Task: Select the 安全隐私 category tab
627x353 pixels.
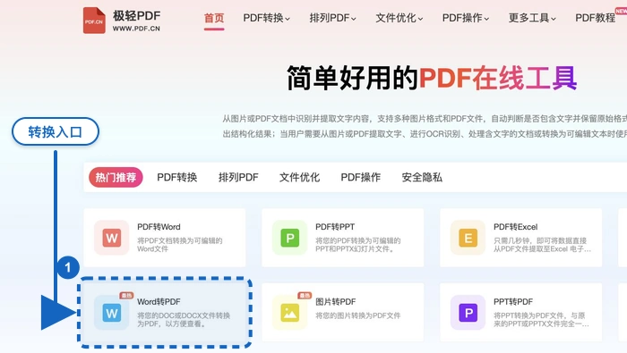Action: (x=422, y=177)
